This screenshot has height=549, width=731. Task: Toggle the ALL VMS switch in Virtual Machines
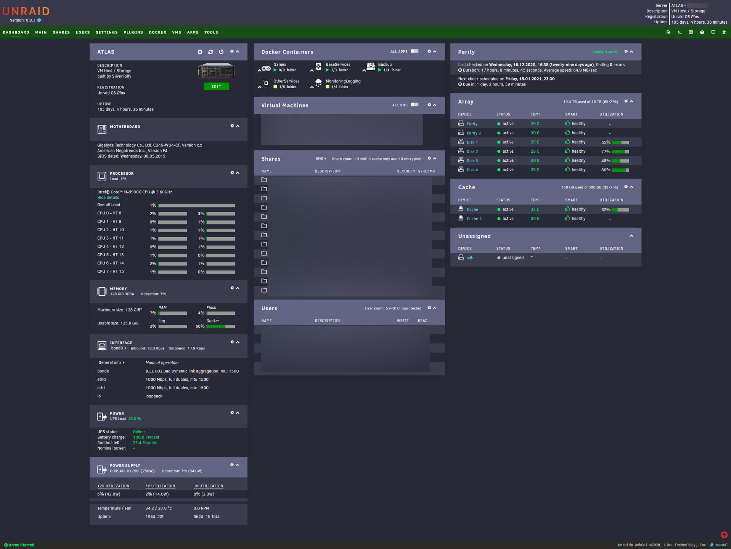click(x=415, y=105)
